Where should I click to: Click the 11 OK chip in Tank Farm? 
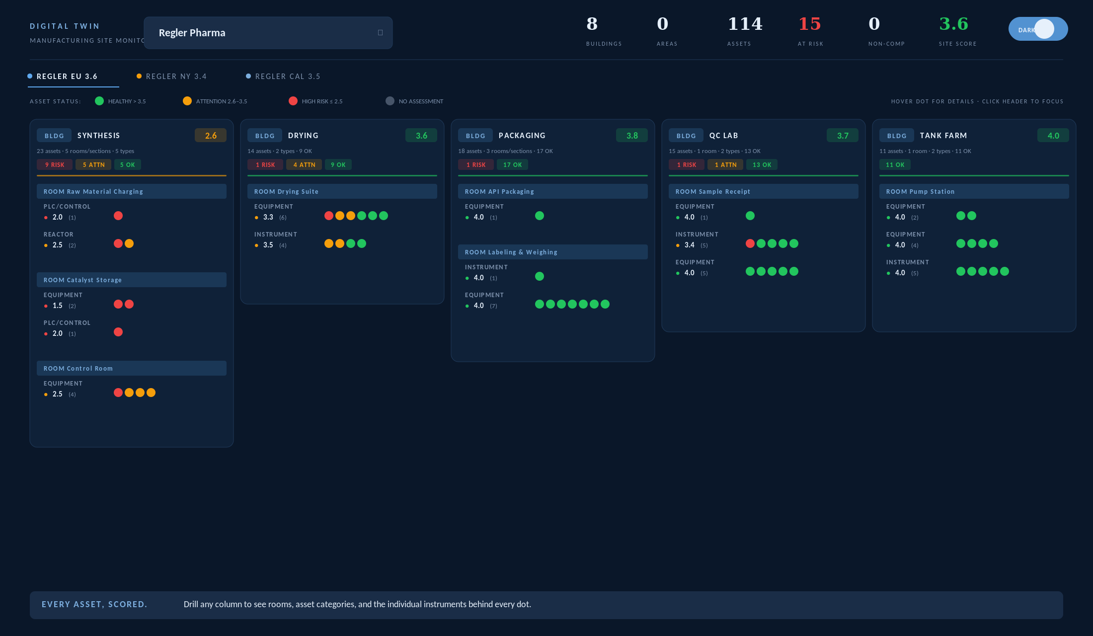[895, 165]
